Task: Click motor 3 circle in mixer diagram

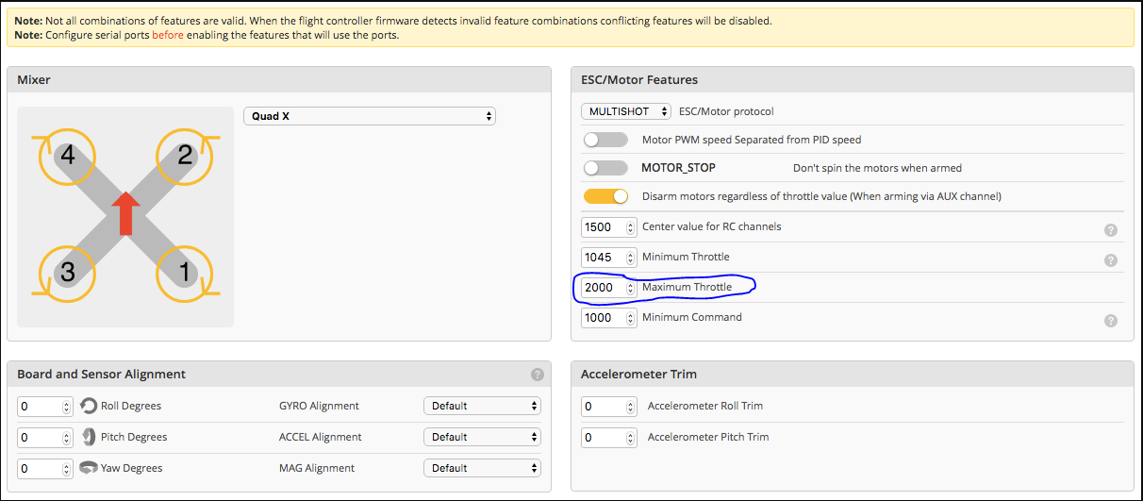Action: click(x=66, y=273)
